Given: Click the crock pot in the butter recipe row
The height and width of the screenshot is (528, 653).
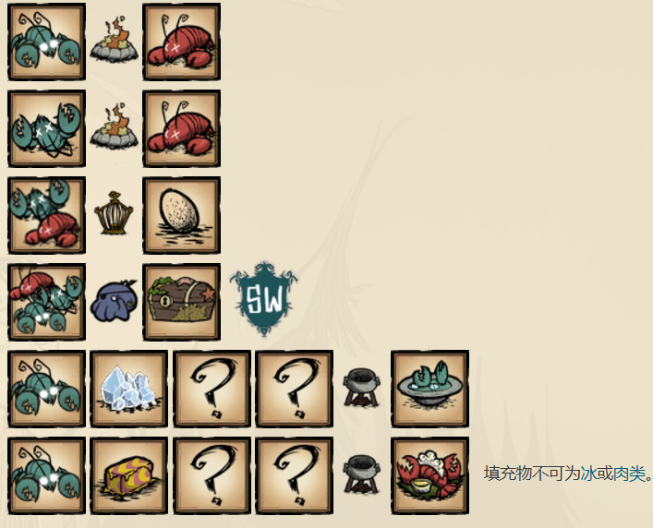Looking at the screenshot, I should tap(362, 474).
